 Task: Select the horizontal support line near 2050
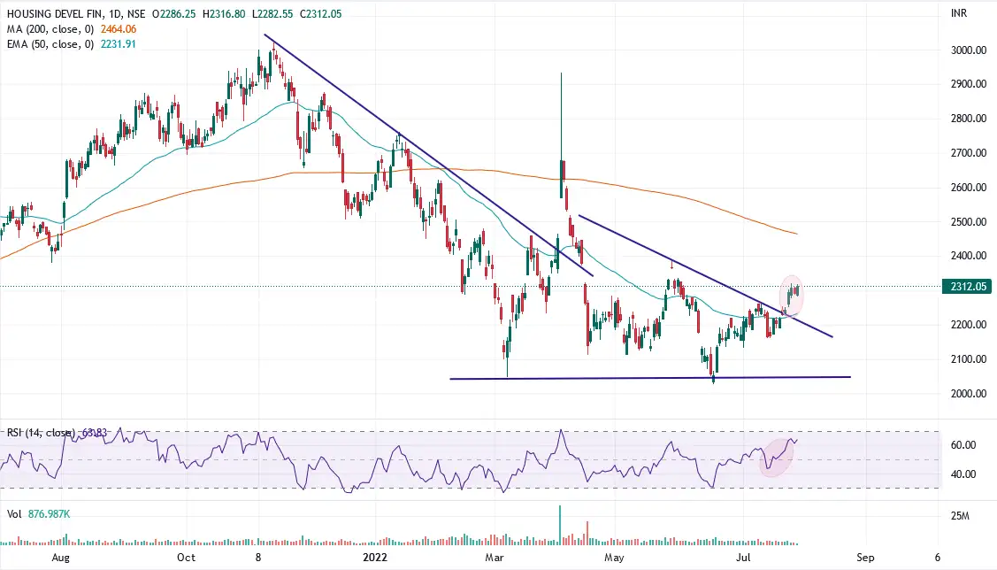tap(646, 377)
